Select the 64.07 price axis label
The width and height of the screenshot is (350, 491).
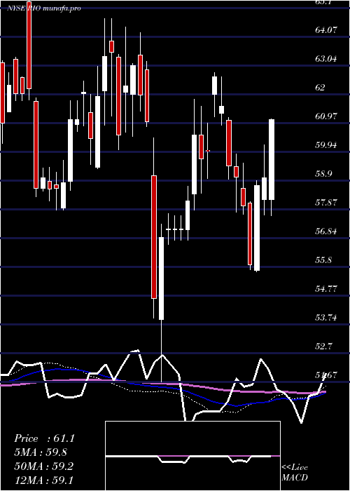[326, 30]
